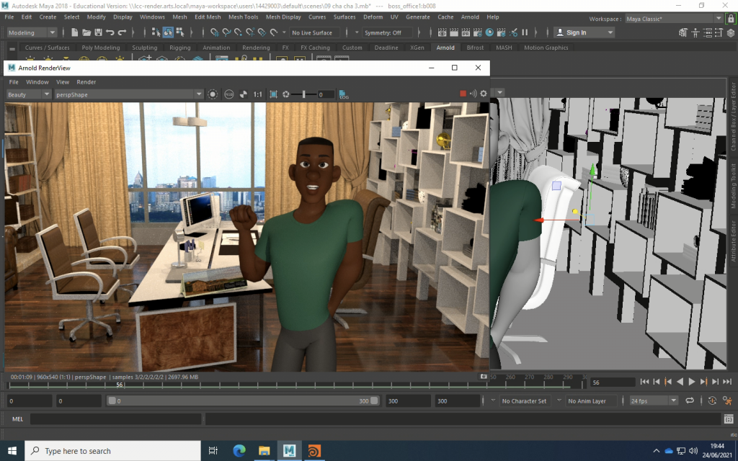Toggle 1:1 zoom in RenderView
Viewport: 738px width, 461px height.
pyautogui.click(x=258, y=94)
